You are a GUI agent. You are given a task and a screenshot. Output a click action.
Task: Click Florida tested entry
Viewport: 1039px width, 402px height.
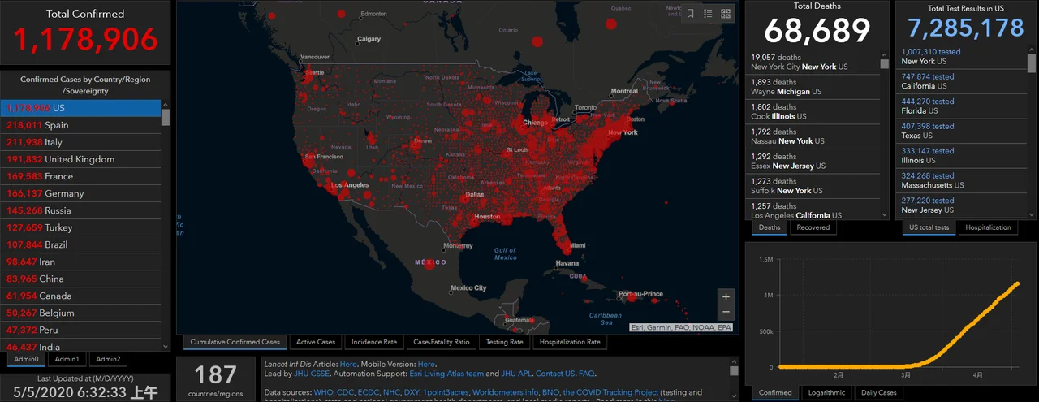point(962,106)
